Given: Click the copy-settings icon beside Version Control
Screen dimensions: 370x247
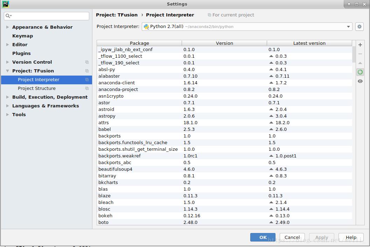Looking at the screenshot, I should 86,62.
